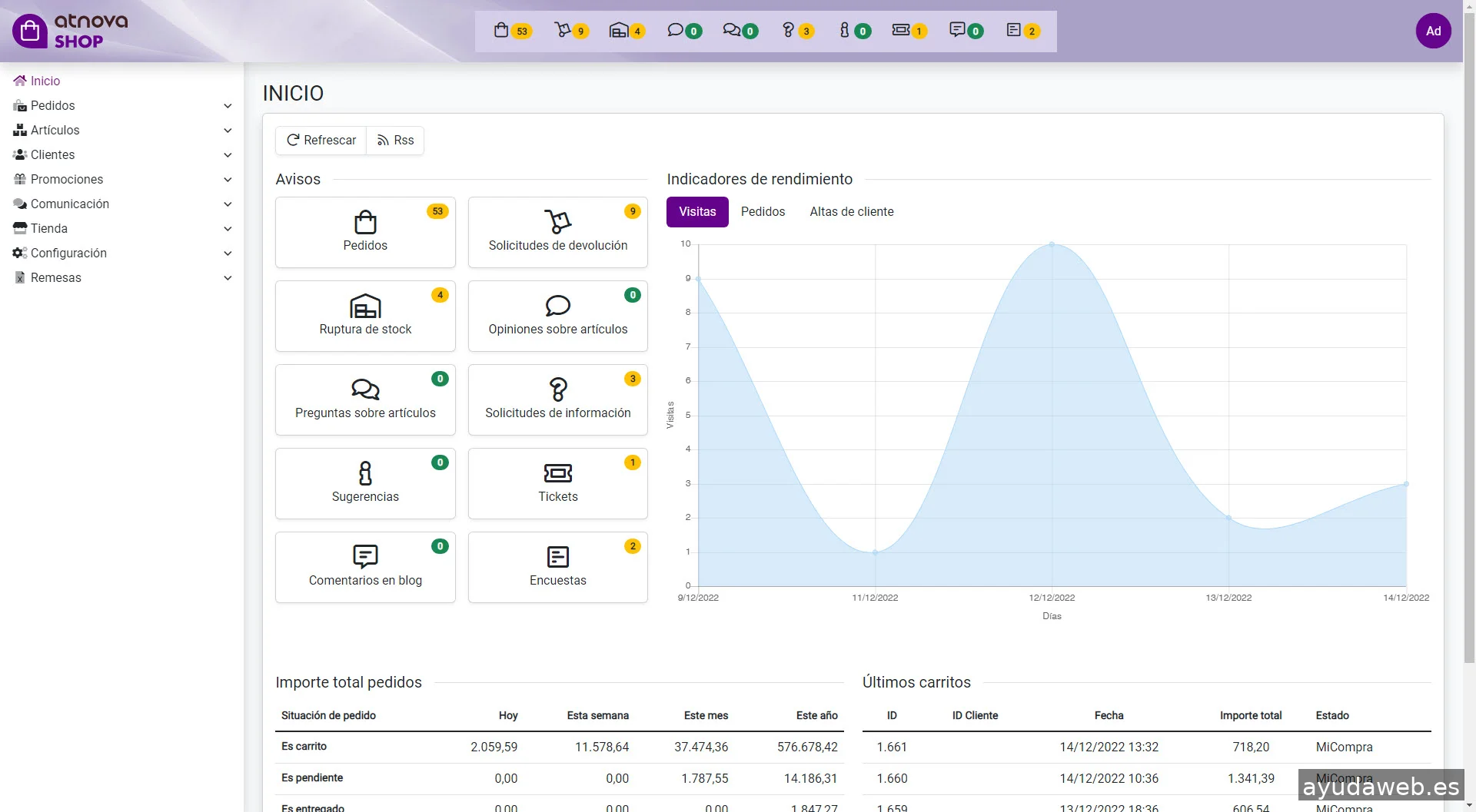Image resolution: width=1476 pixels, height=812 pixels.
Task: Open the Sugerencias notice card
Action: 365,483
